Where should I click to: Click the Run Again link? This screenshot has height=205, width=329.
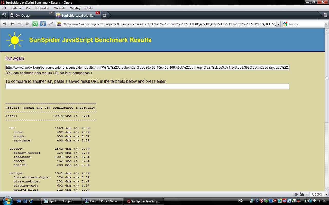click(x=15, y=58)
